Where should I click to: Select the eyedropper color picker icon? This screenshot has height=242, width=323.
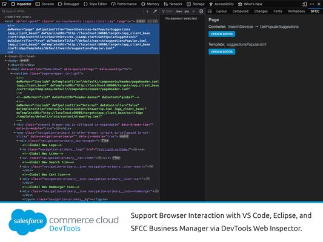pos(155,11)
